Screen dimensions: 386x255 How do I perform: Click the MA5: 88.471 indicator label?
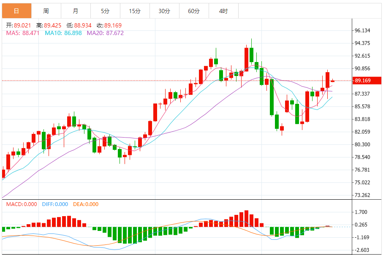pyautogui.click(x=23, y=33)
